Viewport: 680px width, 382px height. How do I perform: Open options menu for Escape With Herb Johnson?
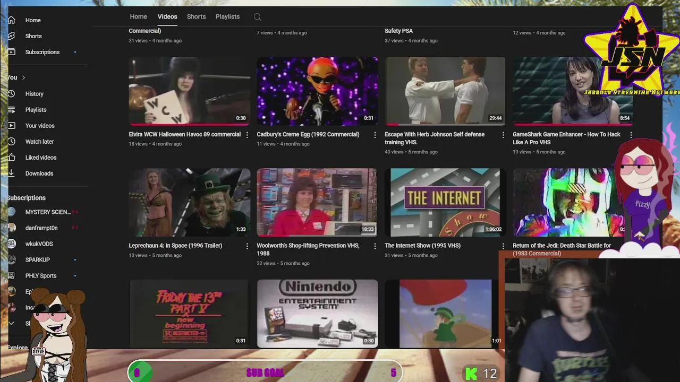503,135
